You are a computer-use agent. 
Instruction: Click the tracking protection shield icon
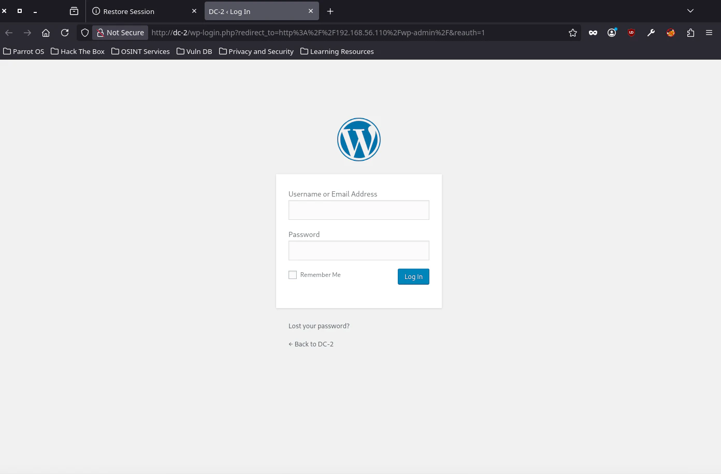pyautogui.click(x=85, y=33)
